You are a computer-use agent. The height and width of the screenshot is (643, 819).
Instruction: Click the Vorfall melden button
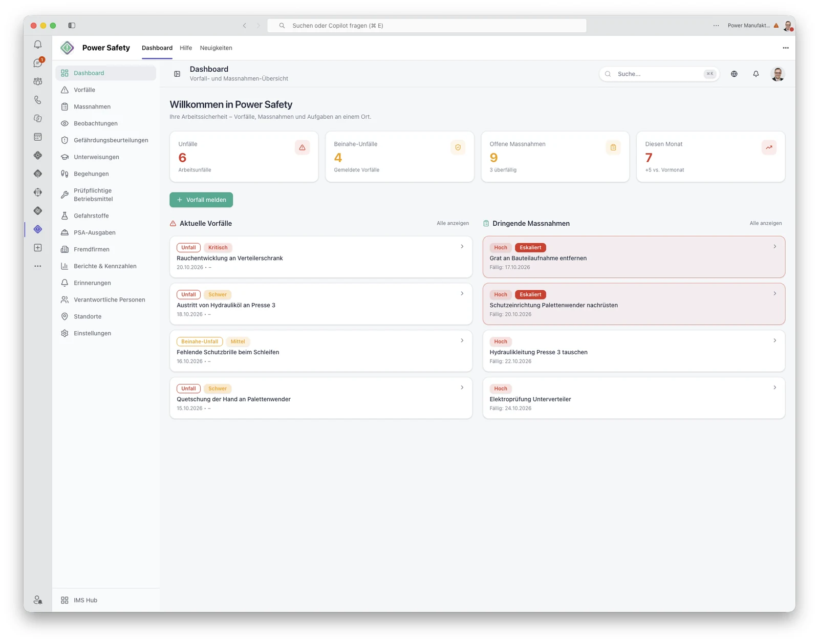[x=201, y=200]
